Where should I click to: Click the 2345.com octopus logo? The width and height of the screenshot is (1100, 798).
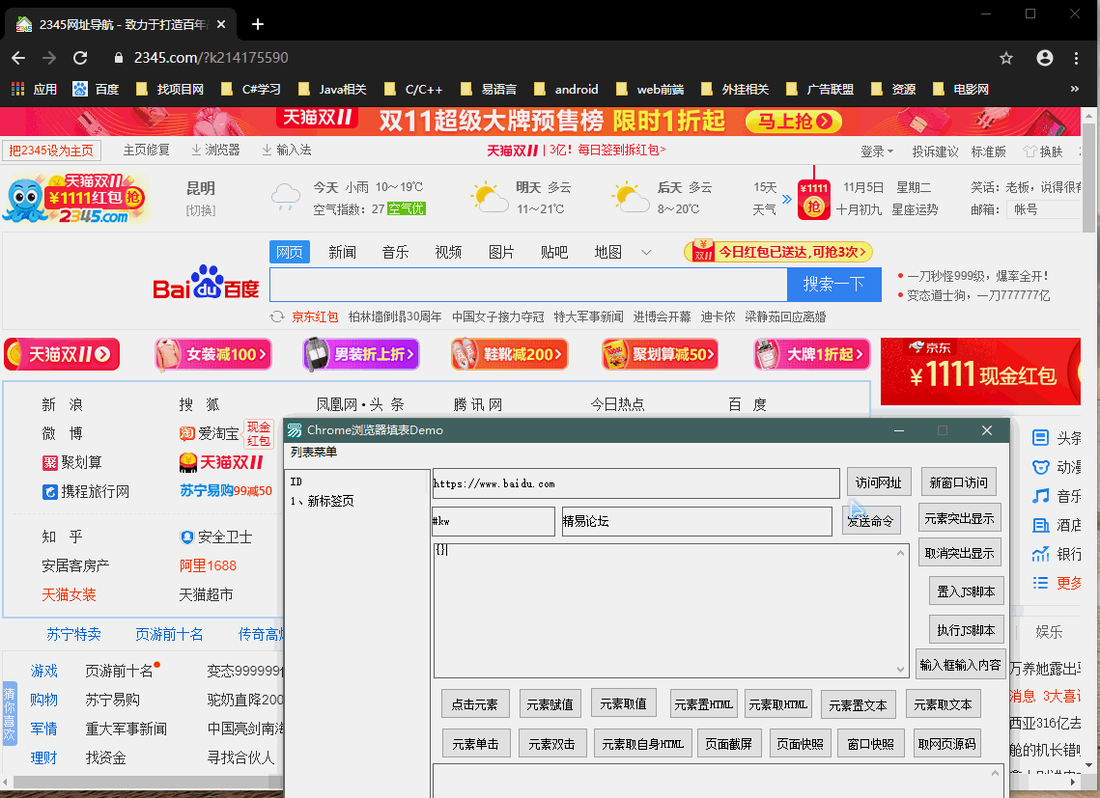75,199
